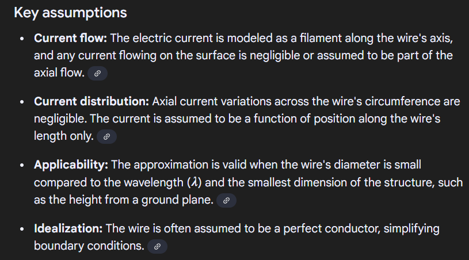The height and width of the screenshot is (260, 469).
Task: Open the source link after Current flow paragraph
Action: point(98,74)
